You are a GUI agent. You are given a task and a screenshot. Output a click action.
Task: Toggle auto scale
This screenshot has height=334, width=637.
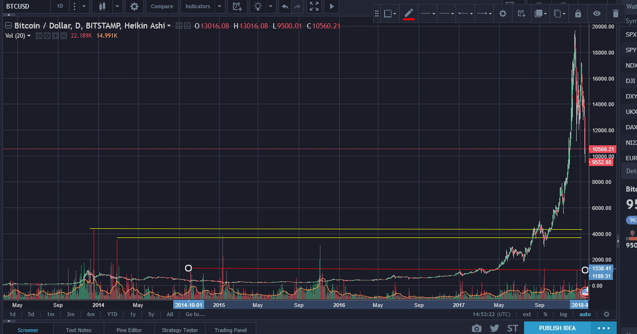pyautogui.click(x=585, y=314)
